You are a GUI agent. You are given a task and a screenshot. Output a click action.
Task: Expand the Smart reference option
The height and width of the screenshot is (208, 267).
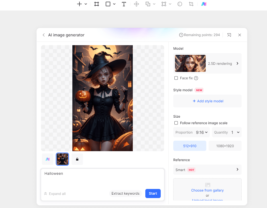click(207, 170)
